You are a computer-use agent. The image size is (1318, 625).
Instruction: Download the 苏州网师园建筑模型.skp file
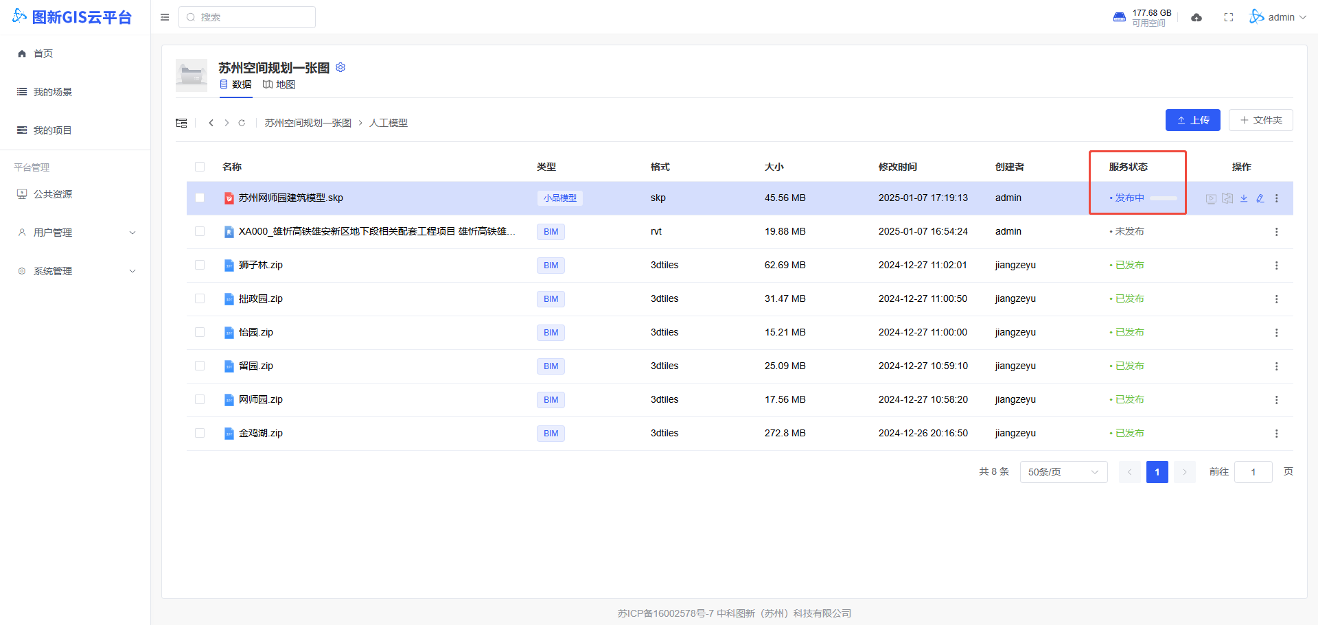click(1244, 198)
